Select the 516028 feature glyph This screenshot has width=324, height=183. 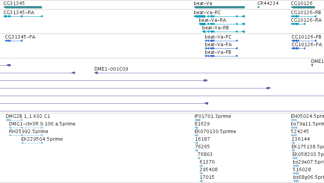coord(296,174)
